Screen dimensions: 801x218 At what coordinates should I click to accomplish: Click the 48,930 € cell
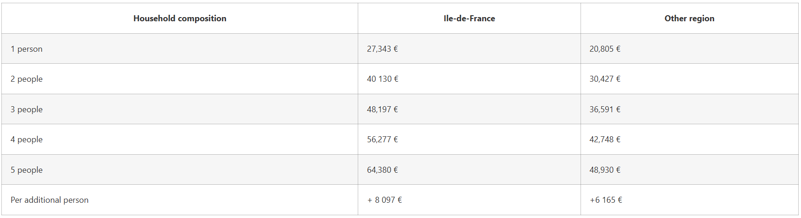(605, 170)
